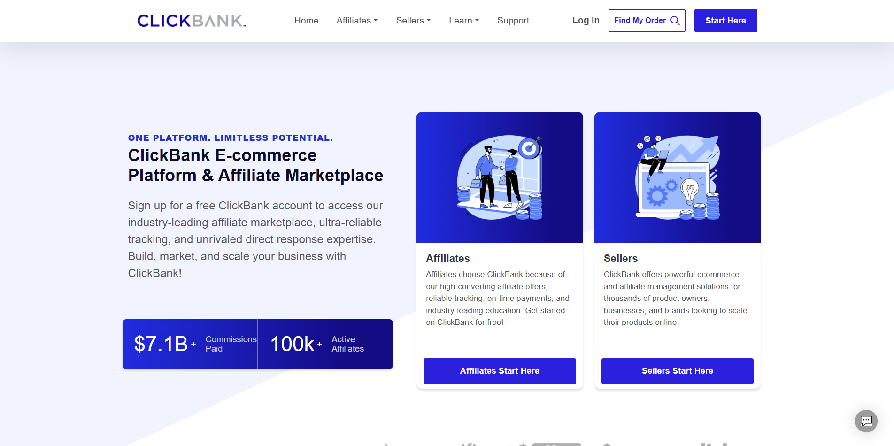Screen dimensions: 894x446
Task: Click the Affiliates handshake illustration
Action: click(x=500, y=177)
